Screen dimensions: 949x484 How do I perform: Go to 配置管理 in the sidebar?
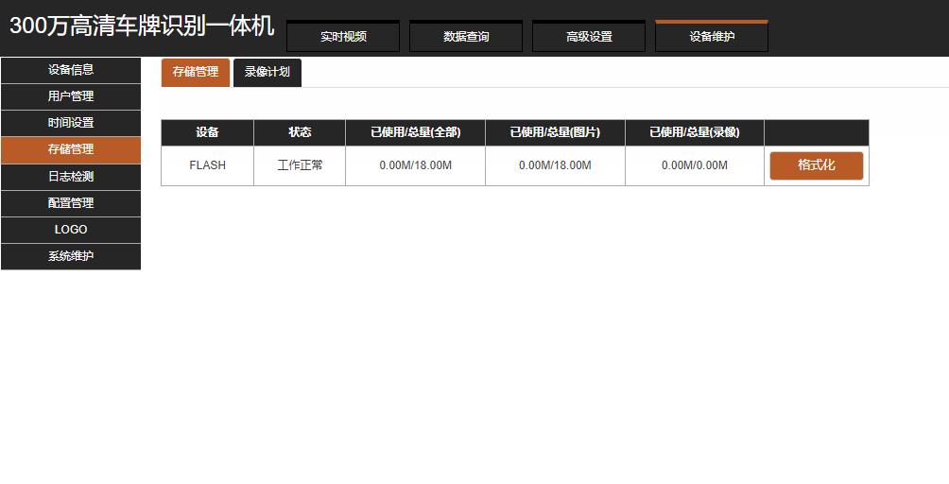(71, 203)
